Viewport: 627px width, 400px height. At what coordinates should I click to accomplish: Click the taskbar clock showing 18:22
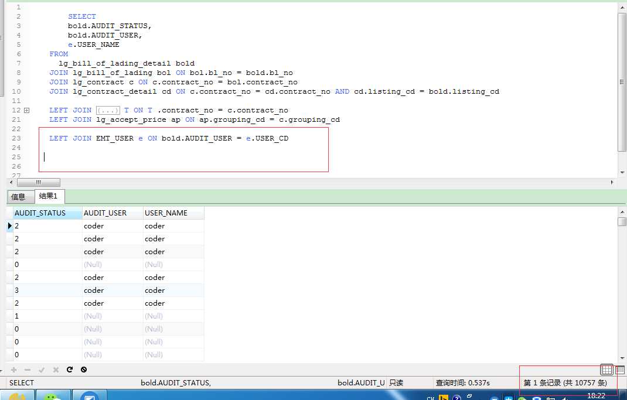click(x=596, y=395)
